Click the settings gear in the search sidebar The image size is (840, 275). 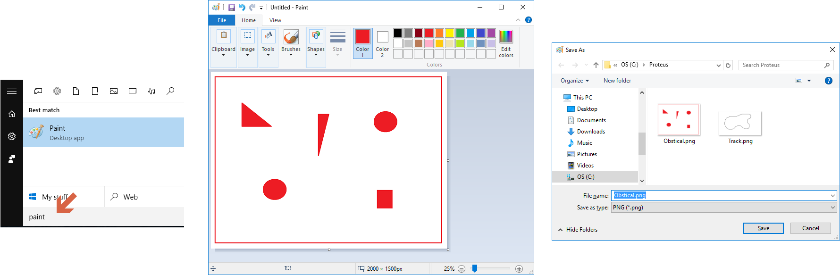[x=12, y=136]
